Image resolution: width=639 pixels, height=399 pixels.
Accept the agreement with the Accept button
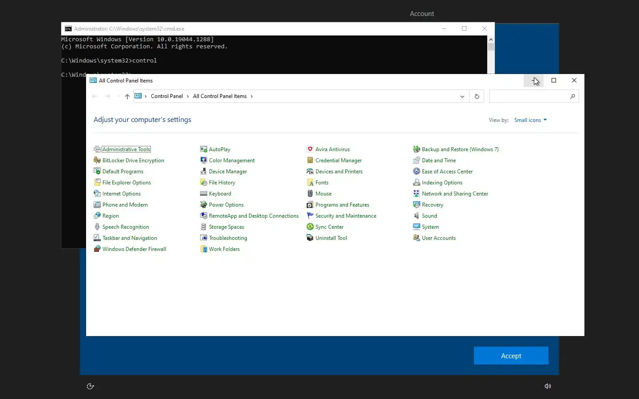tap(511, 356)
